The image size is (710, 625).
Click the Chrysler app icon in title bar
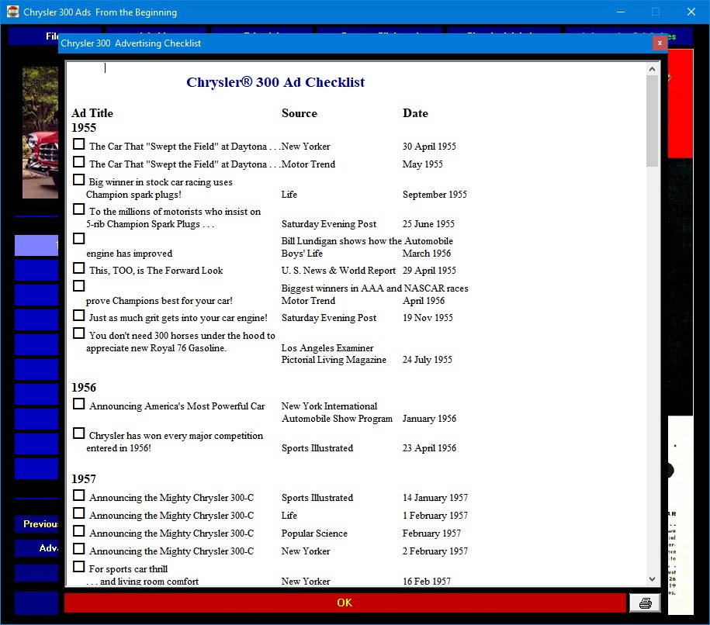pos(12,12)
